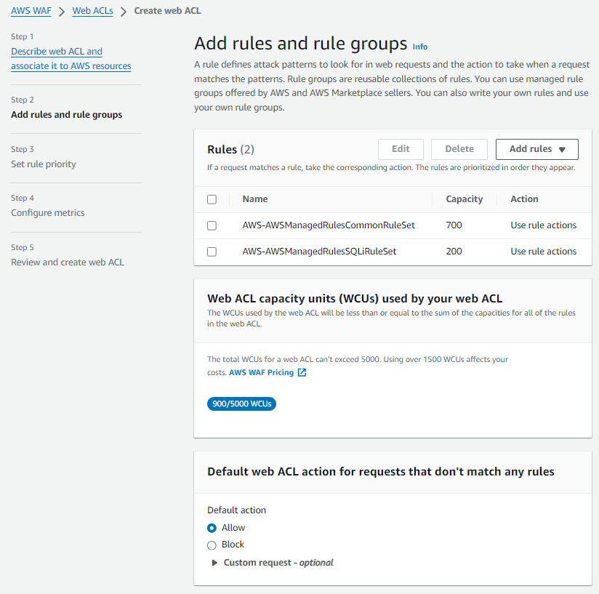Check the AWSManagedRulesCommonRuleSet rule checkbox
The image size is (599, 594).
tap(212, 225)
